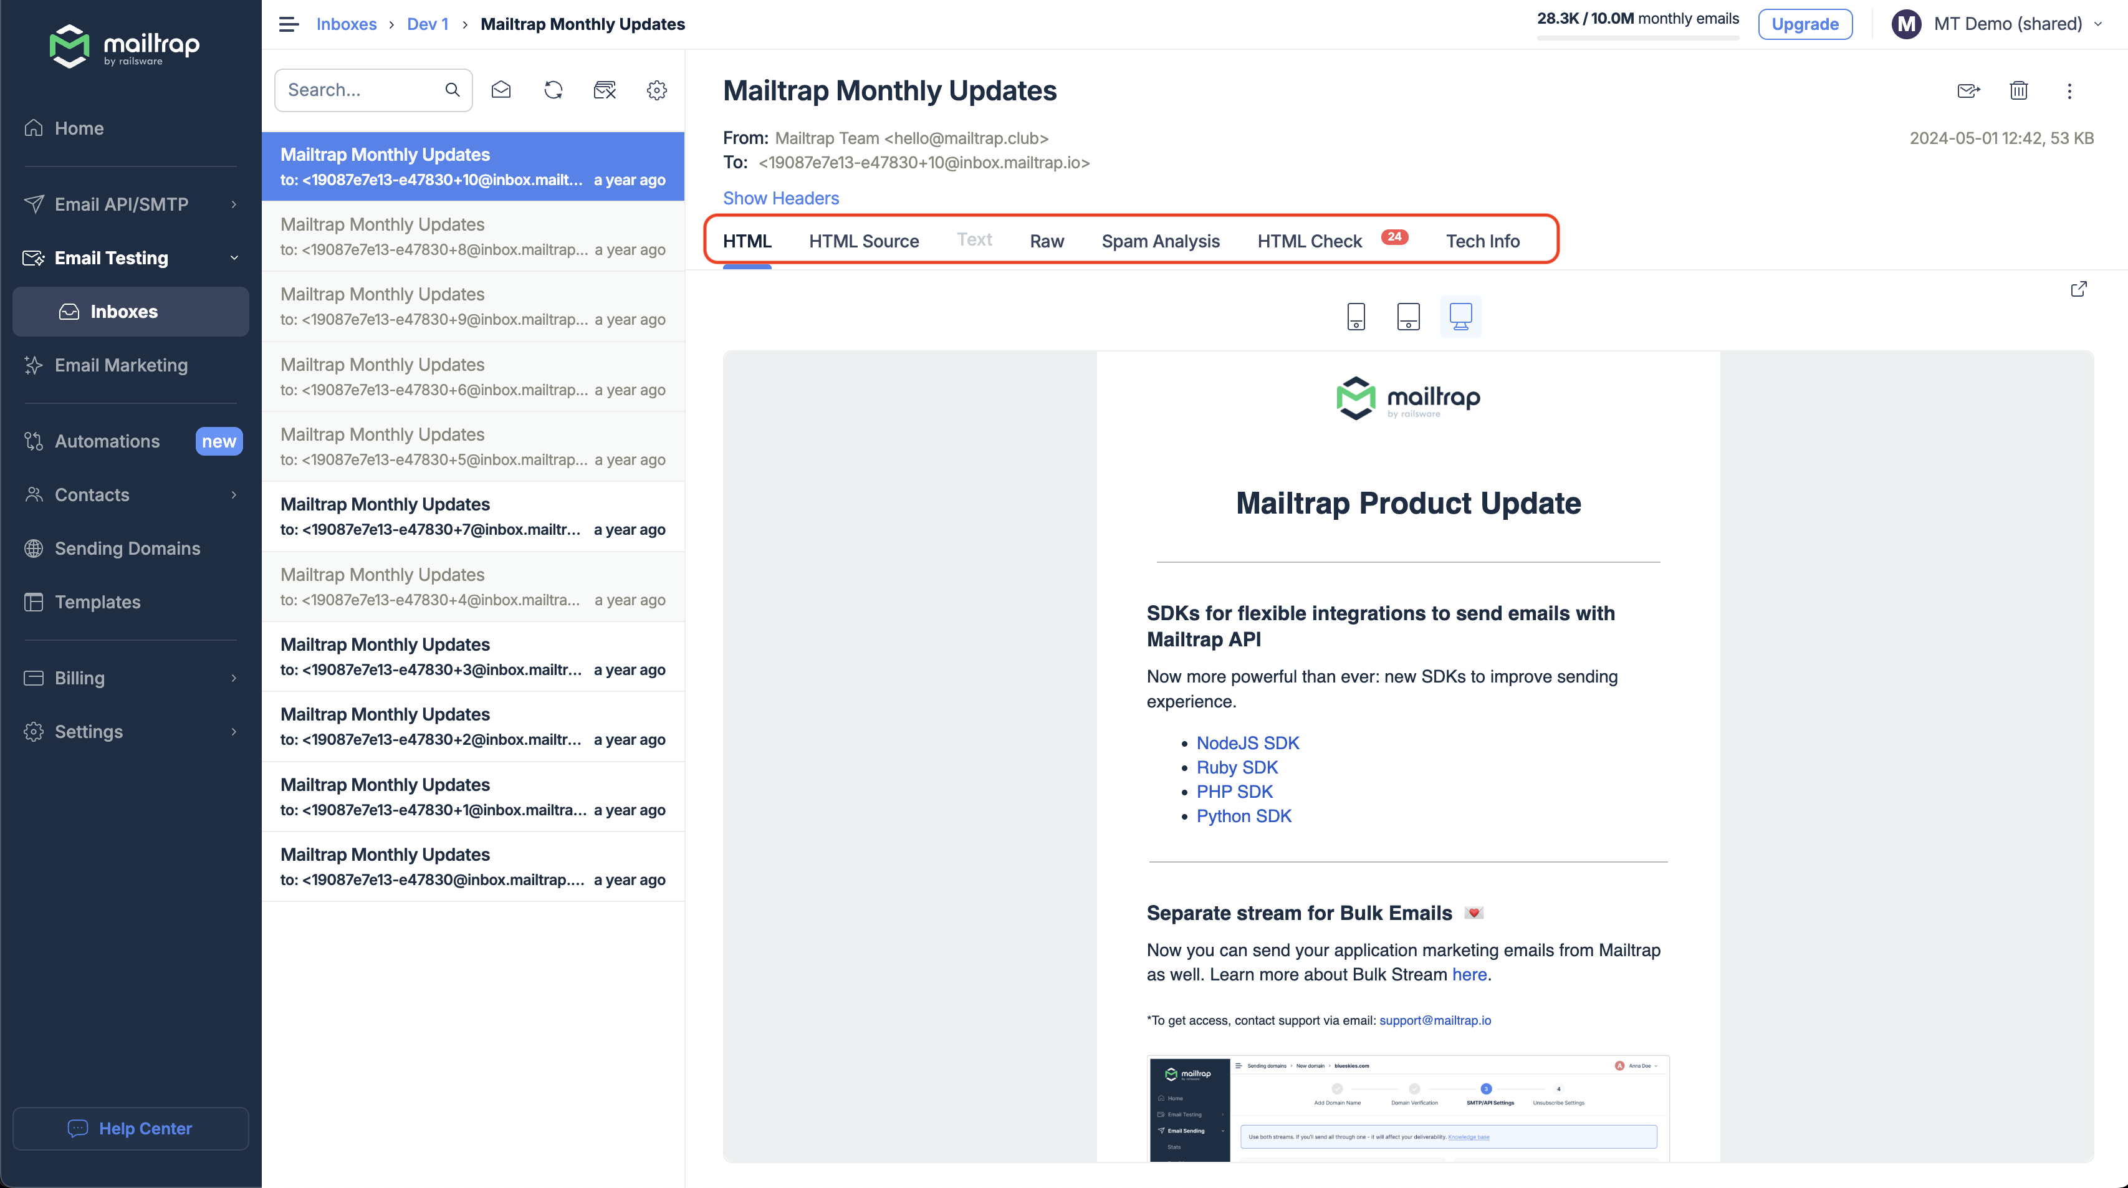
Task: Click the forward email icon
Action: 1968,91
